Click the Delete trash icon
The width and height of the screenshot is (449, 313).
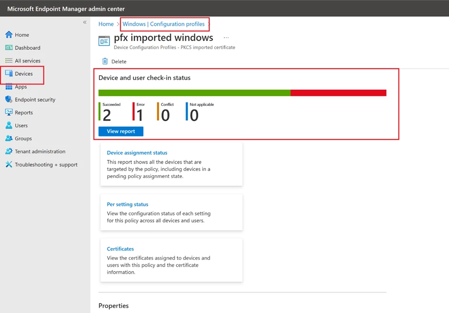[105, 61]
